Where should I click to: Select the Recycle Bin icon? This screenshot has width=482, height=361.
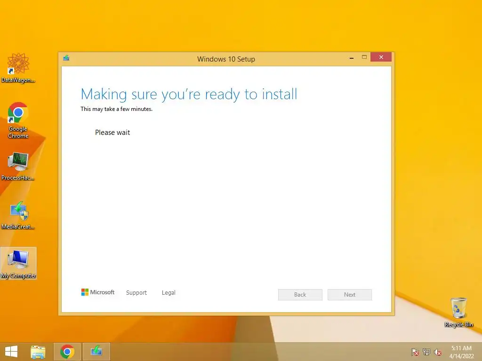coord(458,312)
